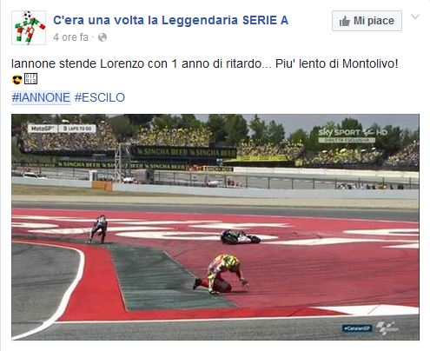This screenshot has width=430, height=351.
Task: Click the #CatalanGP tag in the photo
Action: [x=357, y=328]
